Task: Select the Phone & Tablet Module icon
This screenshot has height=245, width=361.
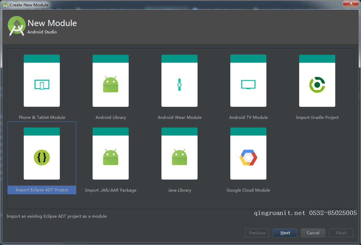Action: (x=42, y=85)
